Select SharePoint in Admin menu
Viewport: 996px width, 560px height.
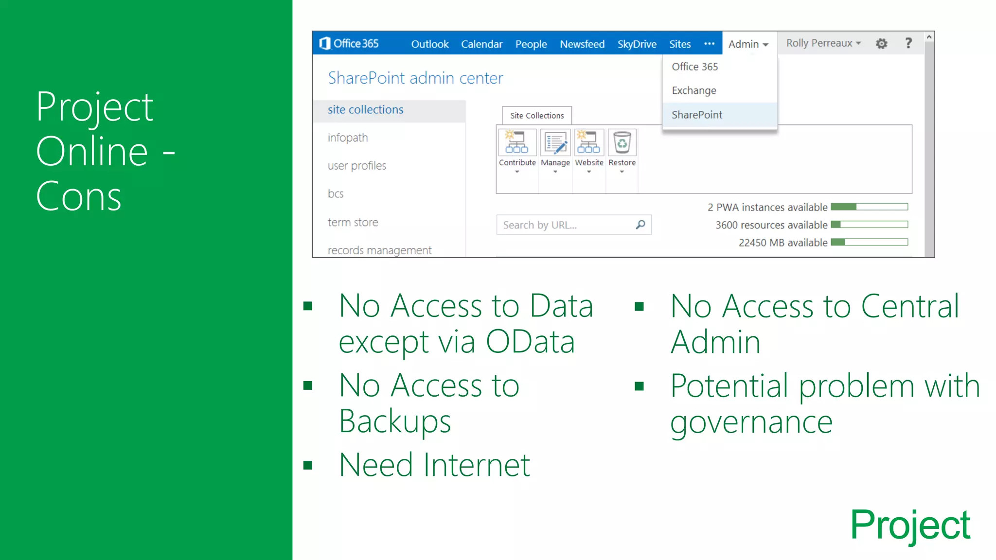click(x=720, y=115)
